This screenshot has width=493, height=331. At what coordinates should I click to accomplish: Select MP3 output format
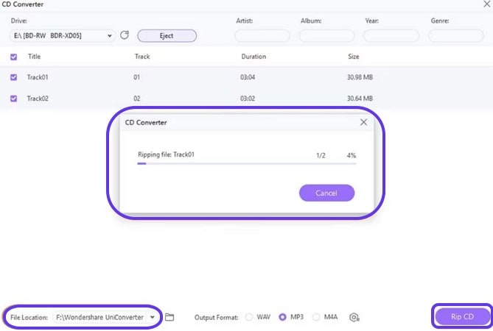(283, 317)
